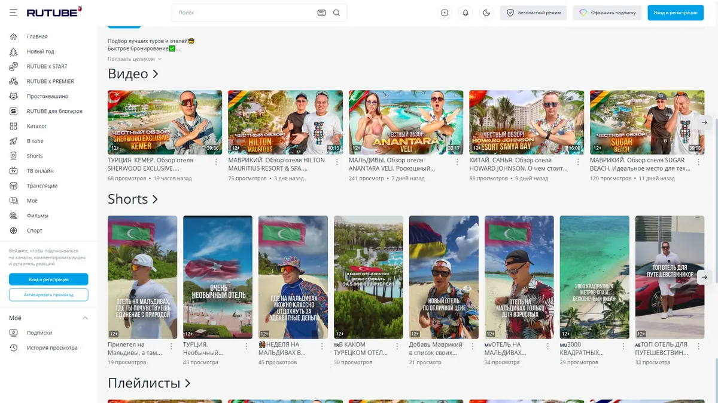Click the В топе rocket icon

pos(13,141)
